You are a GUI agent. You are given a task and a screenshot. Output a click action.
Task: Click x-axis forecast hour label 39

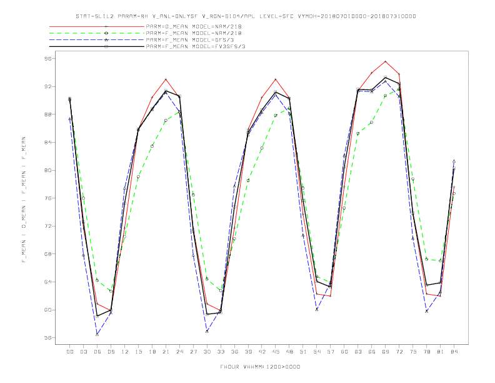(248, 352)
